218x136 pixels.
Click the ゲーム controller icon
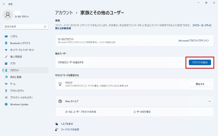point(6,84)
